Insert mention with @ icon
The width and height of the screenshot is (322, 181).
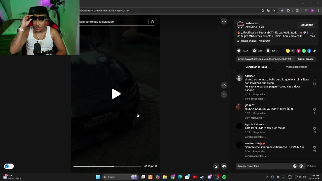coord(295,166)
